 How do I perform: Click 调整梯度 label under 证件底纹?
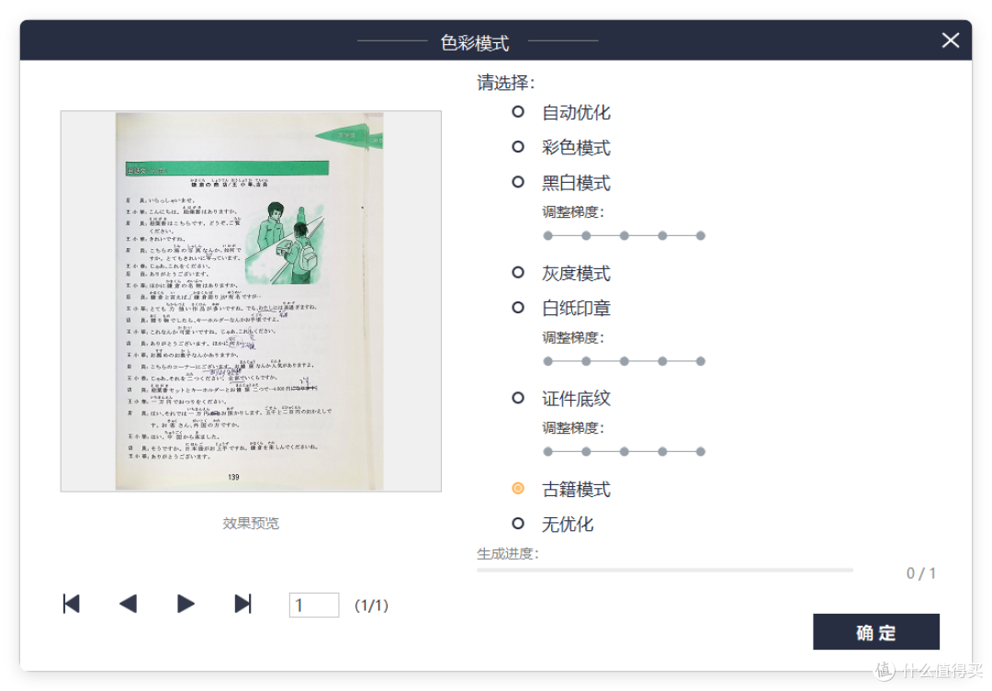click(573, 428)
